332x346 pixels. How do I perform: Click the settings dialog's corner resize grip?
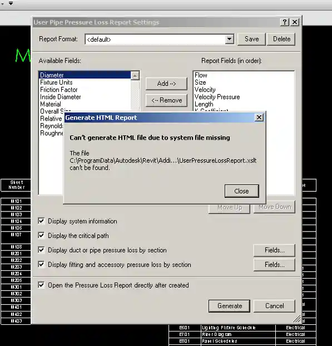tap(297, 319)
